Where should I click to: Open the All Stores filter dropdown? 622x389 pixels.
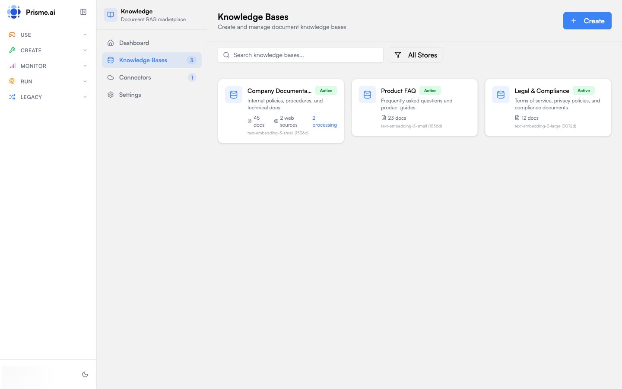point(416,55)
